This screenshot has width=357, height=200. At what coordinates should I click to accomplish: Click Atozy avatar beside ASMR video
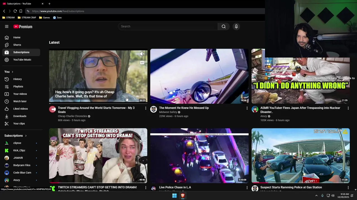pyautogui.click(x=255, y=109)
